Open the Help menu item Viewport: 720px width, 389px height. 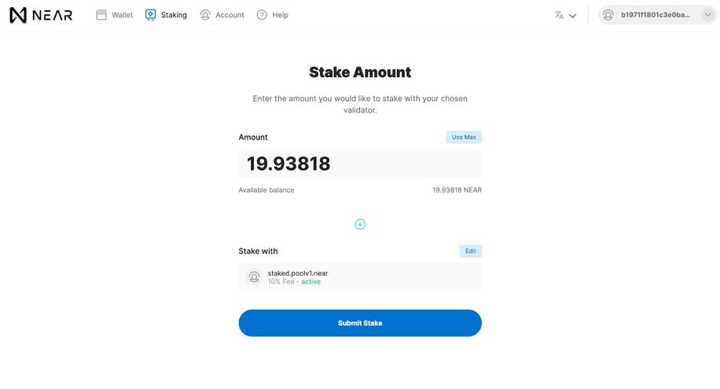point(272,15)
